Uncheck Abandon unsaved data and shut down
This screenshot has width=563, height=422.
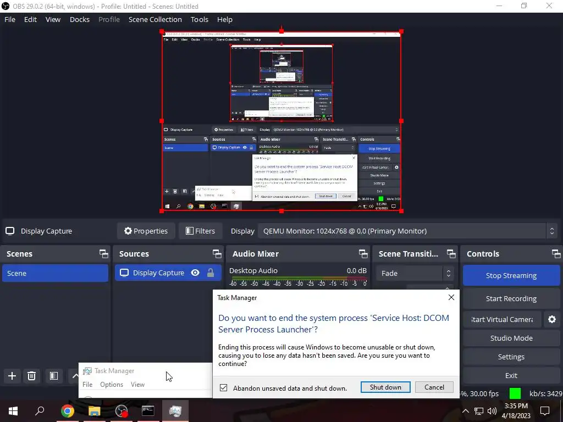click(x=223, y=388)
